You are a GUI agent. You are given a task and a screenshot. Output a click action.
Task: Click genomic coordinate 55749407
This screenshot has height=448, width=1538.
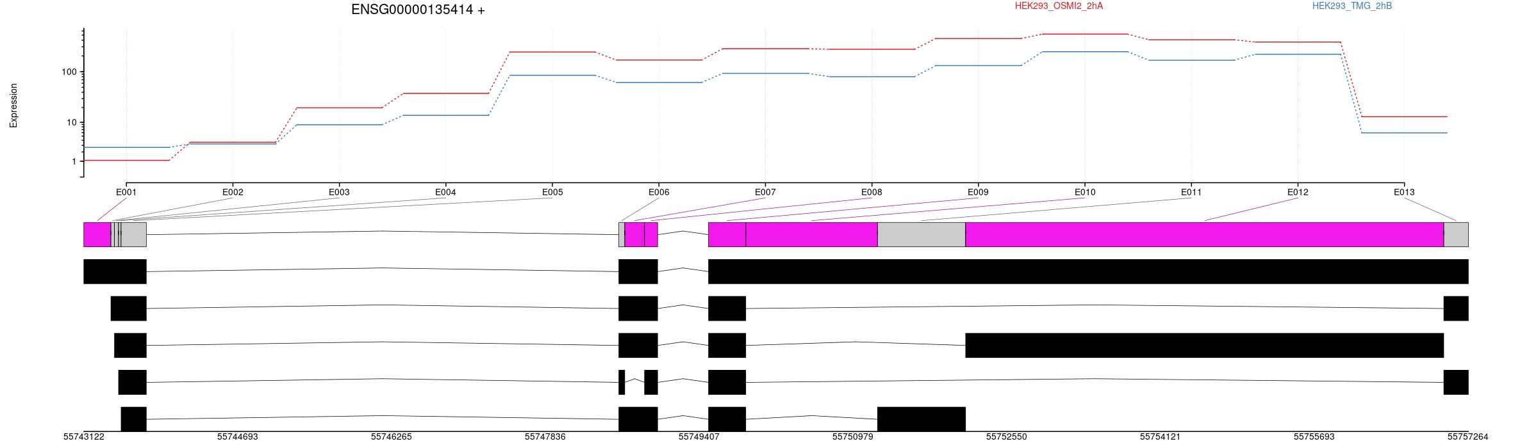point(699,437)
